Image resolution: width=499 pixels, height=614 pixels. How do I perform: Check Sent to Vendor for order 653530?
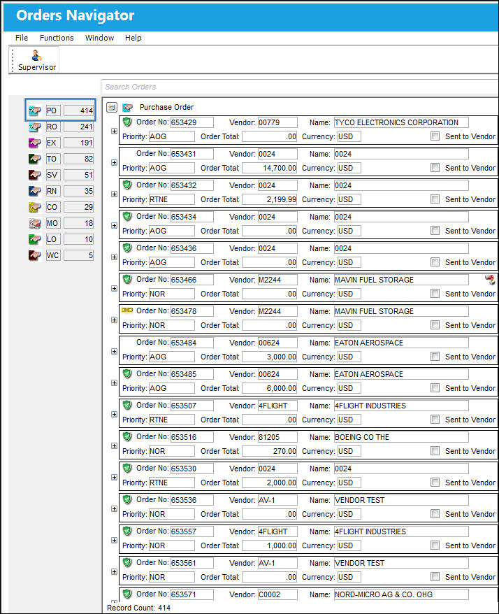pos(435,482)
